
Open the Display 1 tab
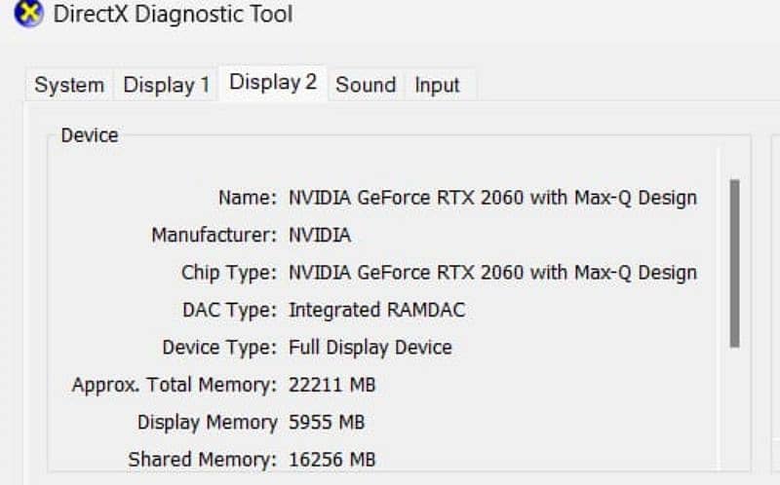(x=166, y=85)
